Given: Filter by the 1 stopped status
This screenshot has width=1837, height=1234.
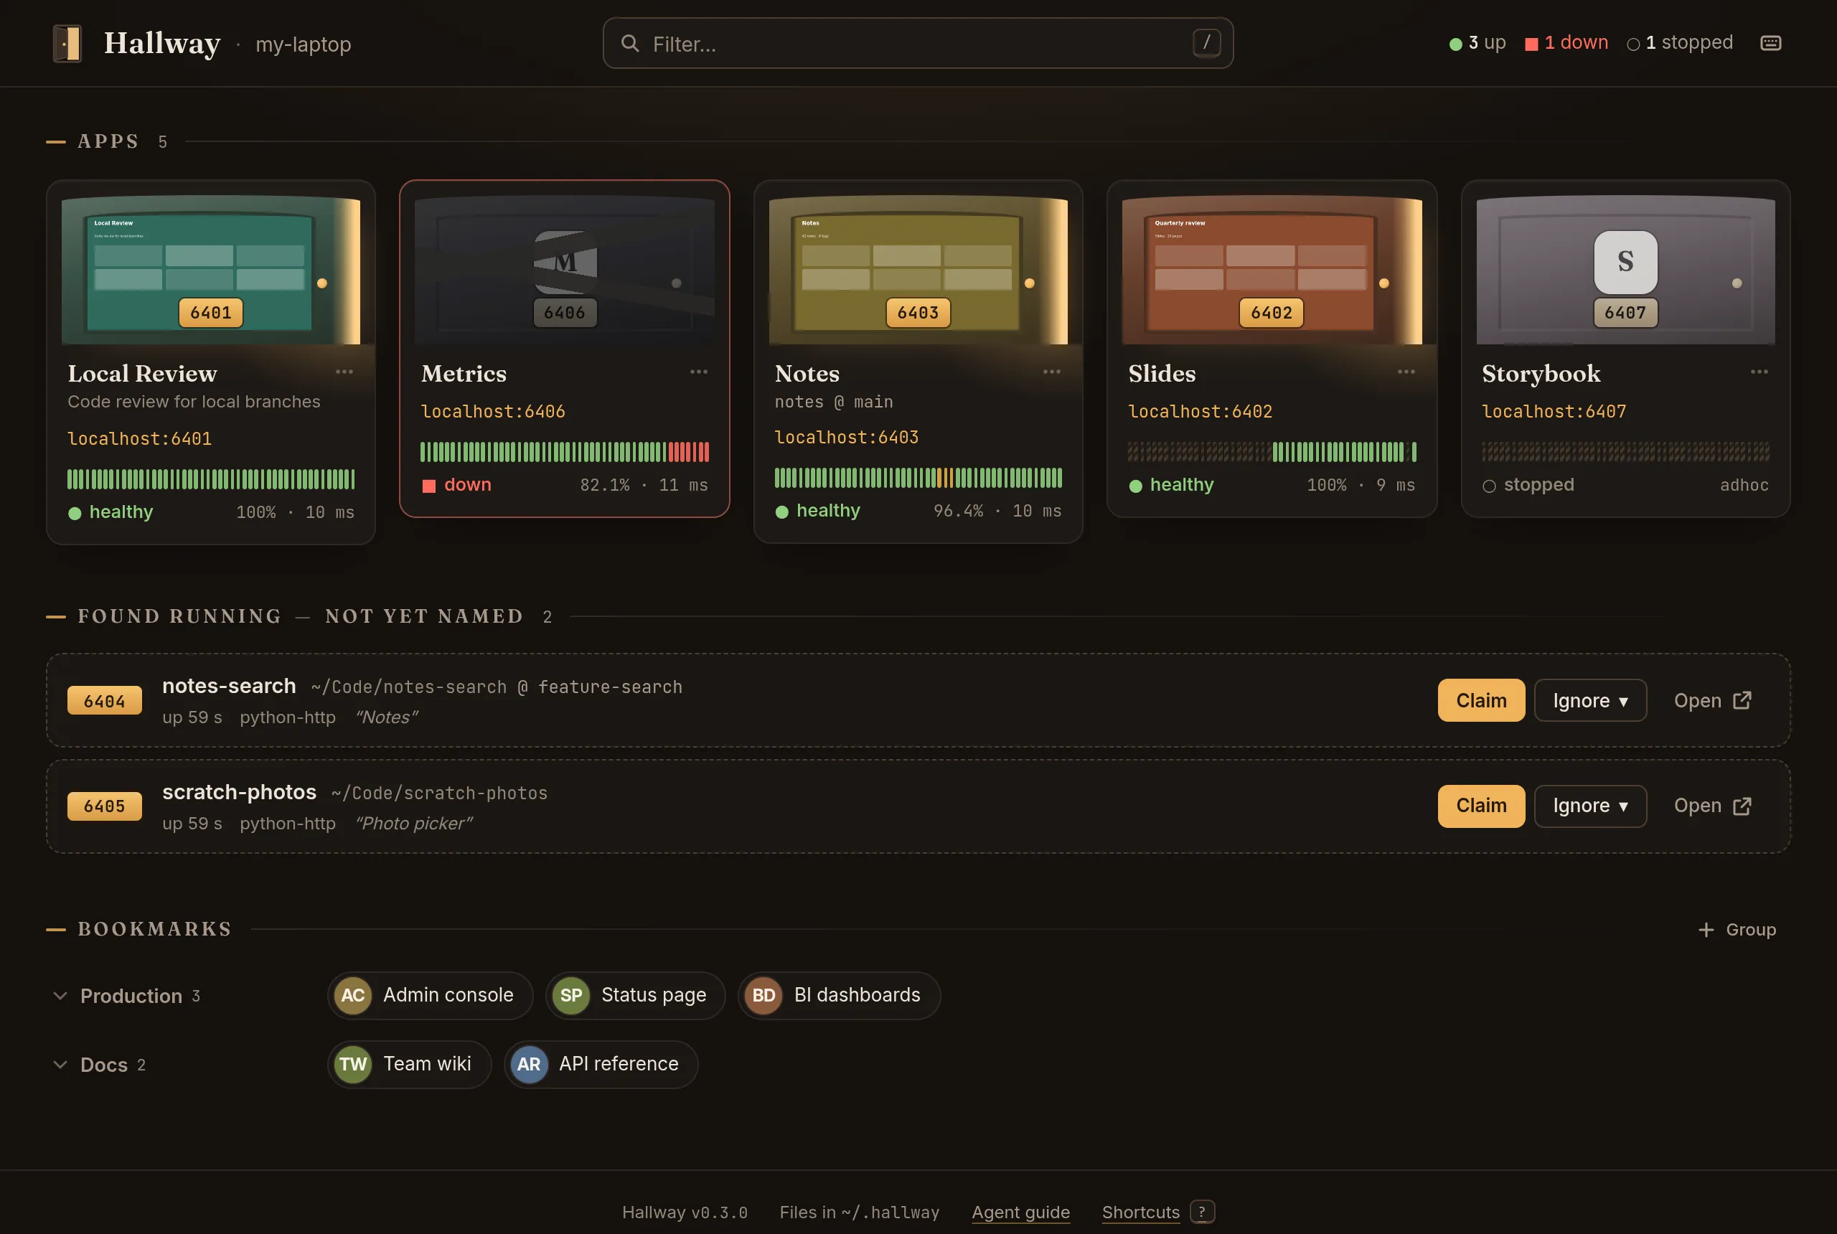Looking at the screenshot, I should [1679, 42].
